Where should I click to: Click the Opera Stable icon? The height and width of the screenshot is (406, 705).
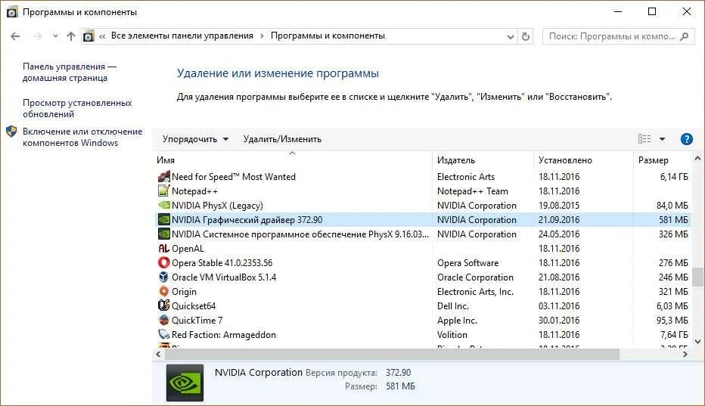[x=163, y=262]
